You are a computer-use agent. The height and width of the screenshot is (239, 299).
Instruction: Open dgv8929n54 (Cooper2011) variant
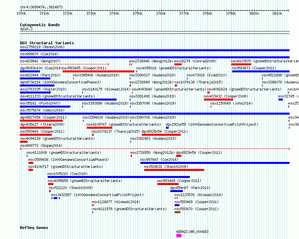(x=199, y=153)
